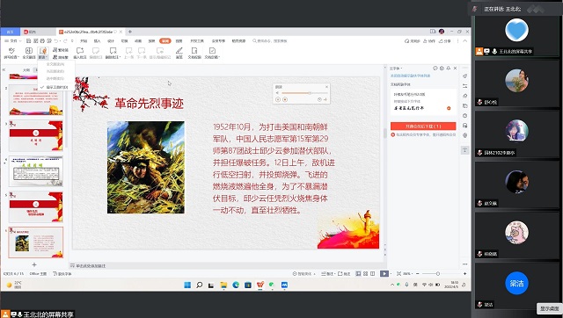The image size is (563, 318).
Task: Open the slideshow options arrow next to play
Action: click(x=391, y=273)
